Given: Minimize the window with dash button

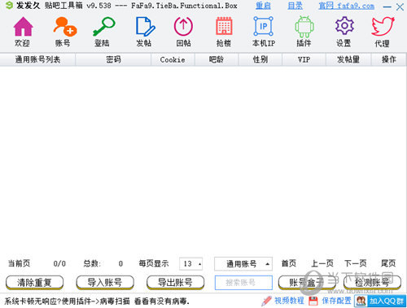Looking at the screenshot, I should pos(387,7).
